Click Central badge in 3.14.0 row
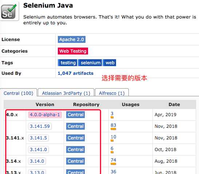199x174 pixels. coord(76,161)
